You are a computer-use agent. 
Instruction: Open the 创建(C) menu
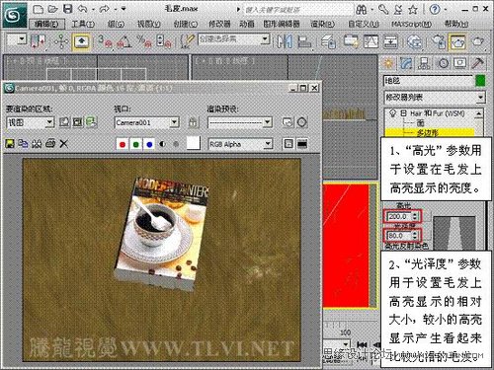coord(186,24)
